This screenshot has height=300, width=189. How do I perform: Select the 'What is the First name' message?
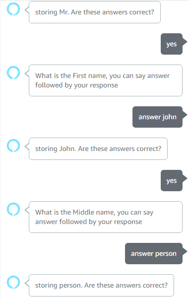(106, 80)
